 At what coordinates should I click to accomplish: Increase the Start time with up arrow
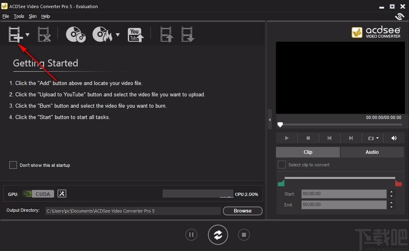click(x=391, y=192)
